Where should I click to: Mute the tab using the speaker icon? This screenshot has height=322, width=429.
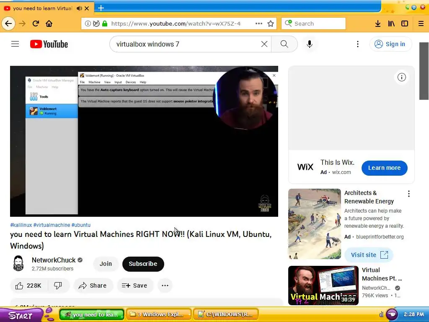click(x=79, y=8)
